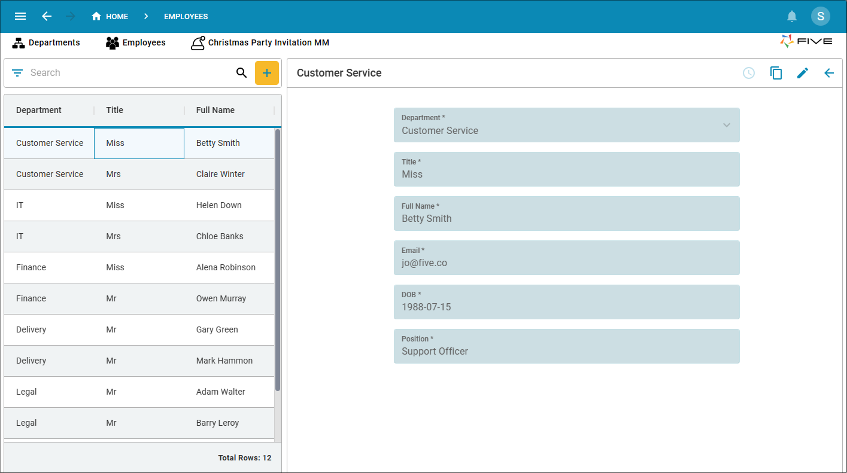The image size is (847, 473).
Task: Click the back arrow in top bar
Action: point(47,16)
